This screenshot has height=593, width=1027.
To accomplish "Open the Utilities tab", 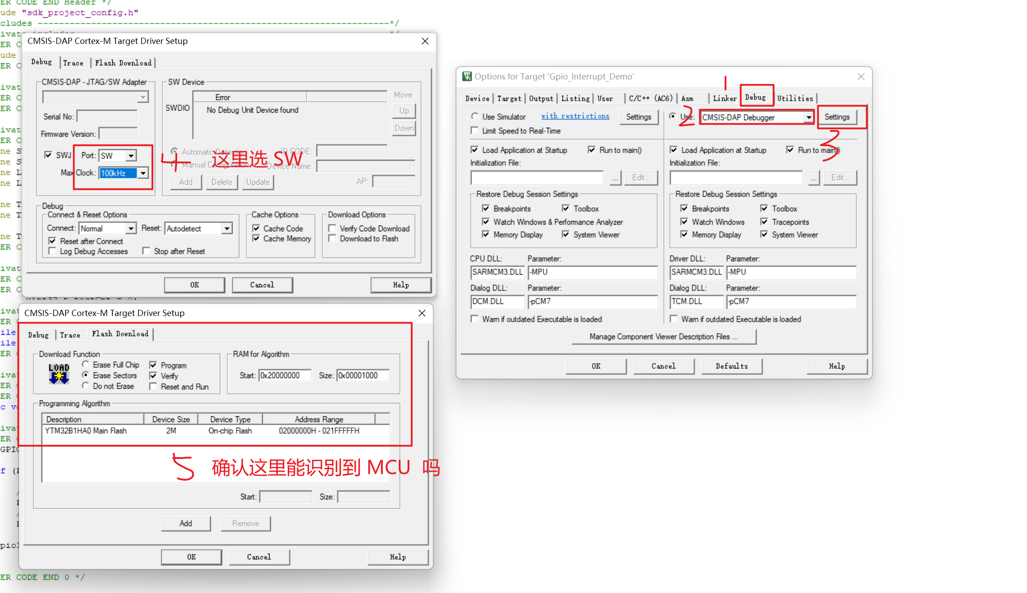I will 795,99.
